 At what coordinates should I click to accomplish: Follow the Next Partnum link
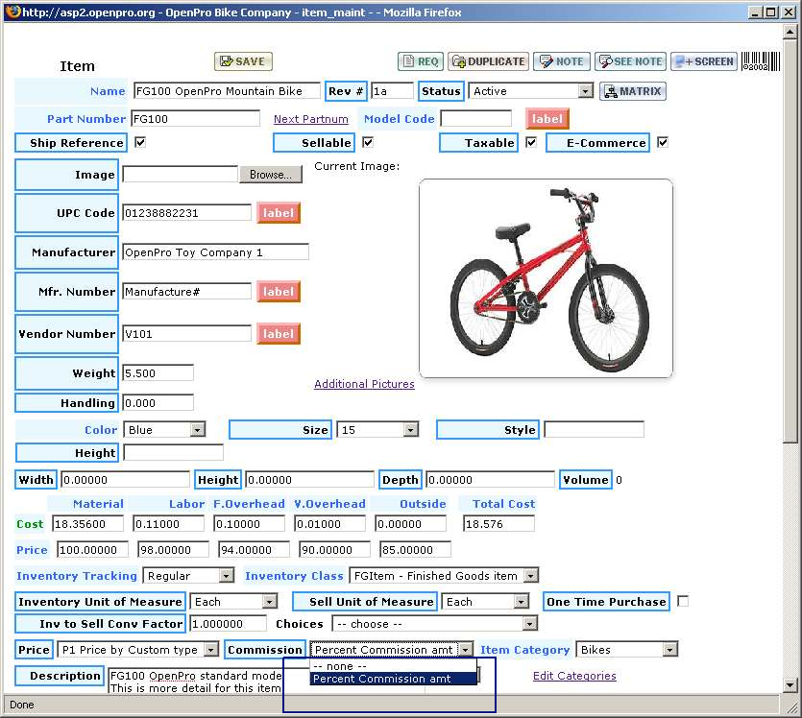[x=310, y=119]
